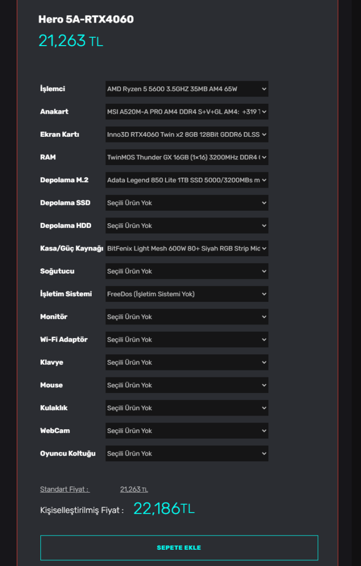Open the İşletim Sistemi dropdown

[187, 294]
